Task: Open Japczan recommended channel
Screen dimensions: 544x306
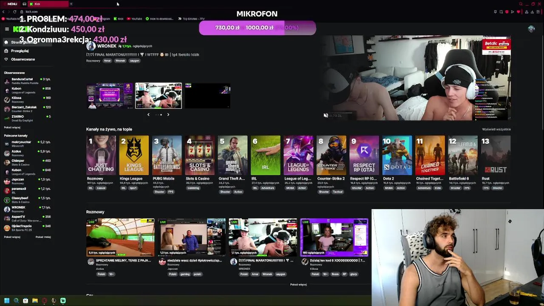Action: pyautogui.click(x=27, y=181)
